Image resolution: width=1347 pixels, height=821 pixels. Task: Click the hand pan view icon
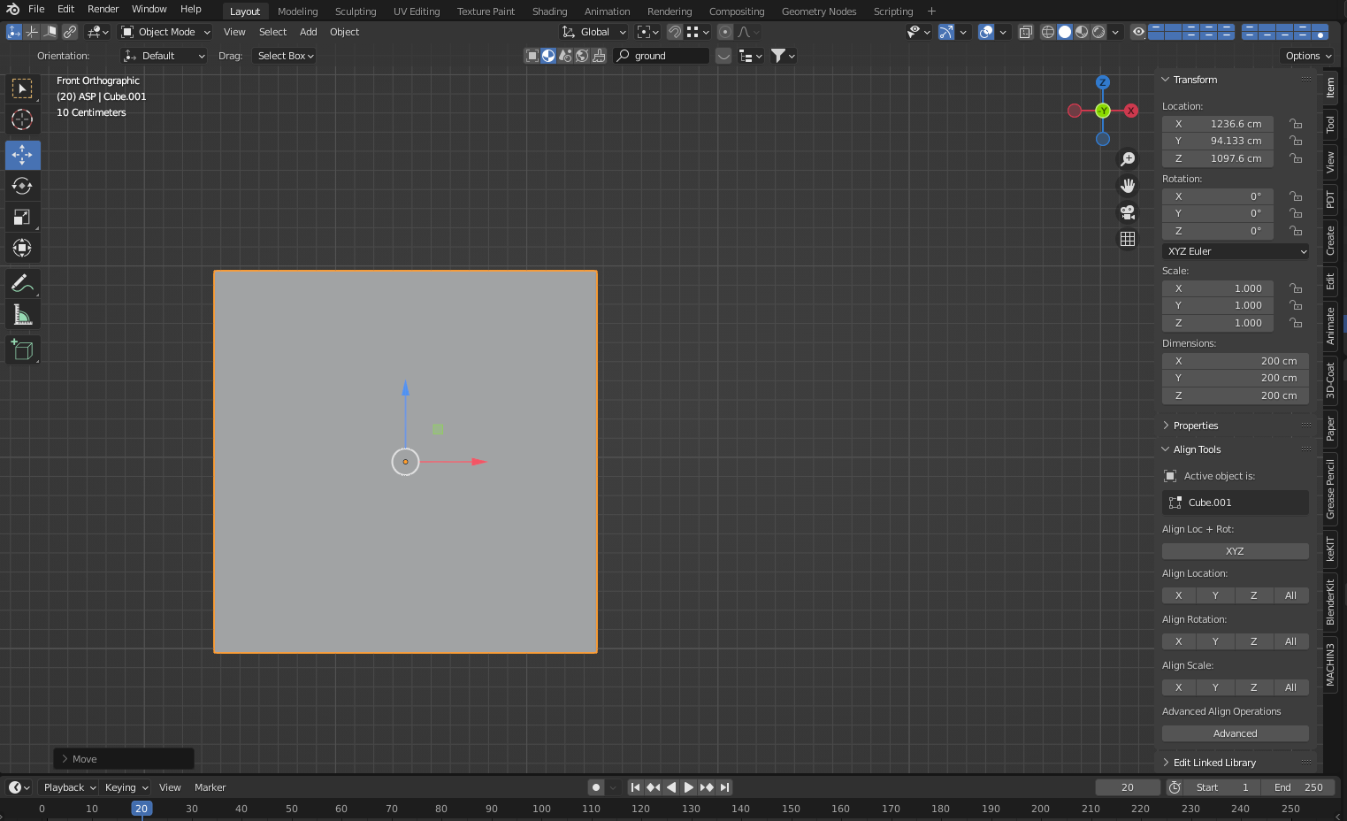(x=1128, y=186)
